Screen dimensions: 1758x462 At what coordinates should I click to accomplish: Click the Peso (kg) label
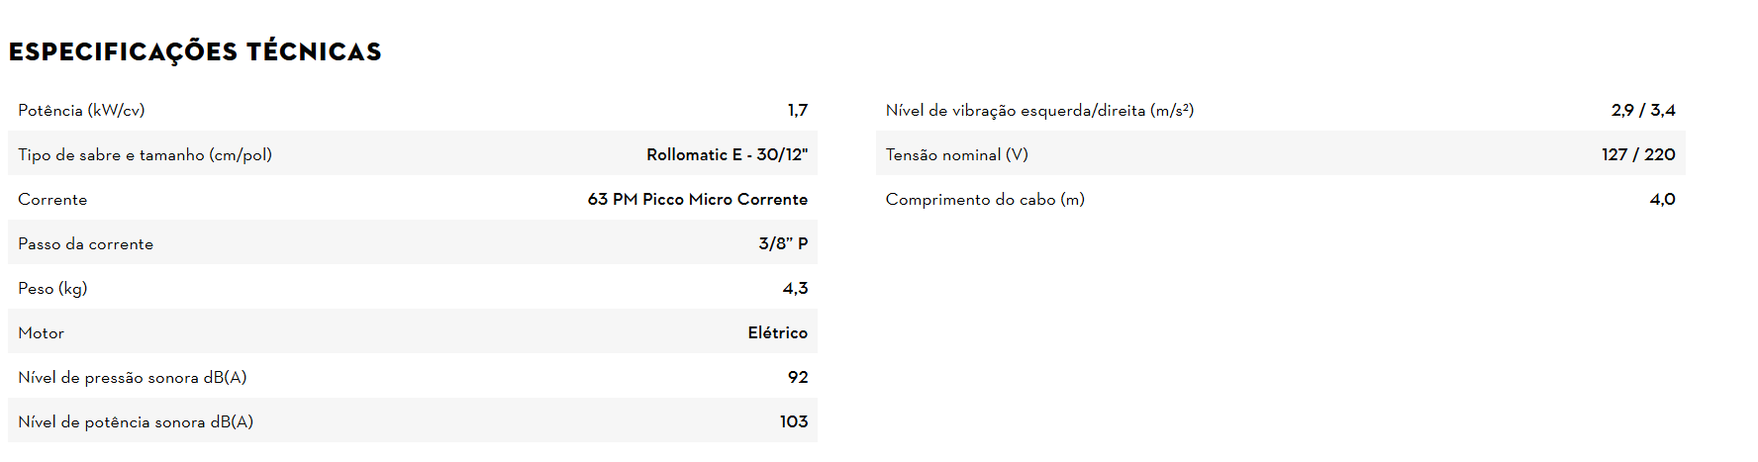pos(52,288)
